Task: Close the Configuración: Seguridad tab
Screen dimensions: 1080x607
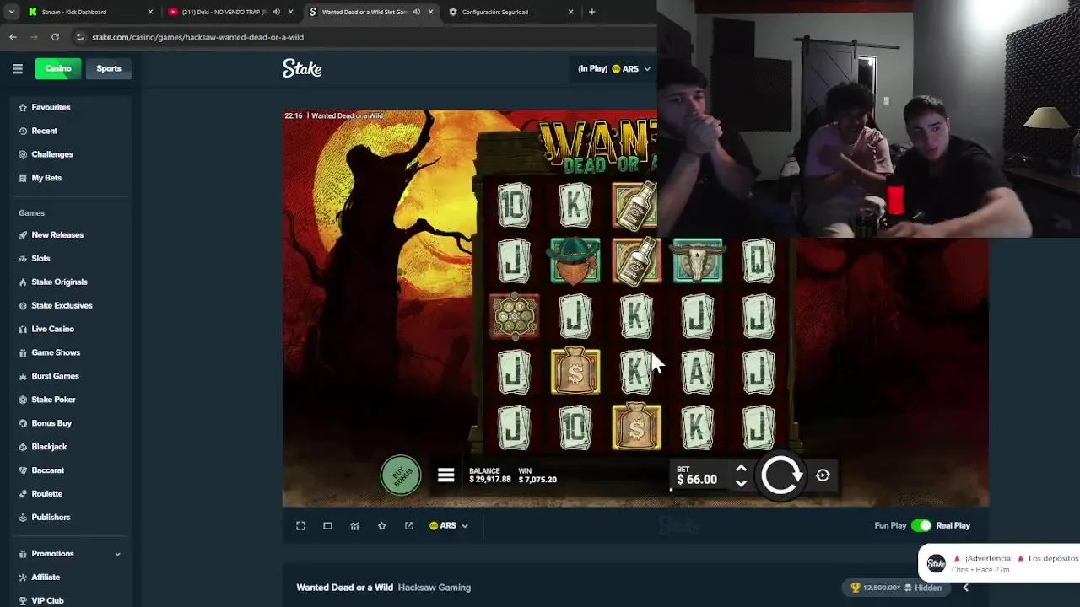Action: [x=570, y=12]
